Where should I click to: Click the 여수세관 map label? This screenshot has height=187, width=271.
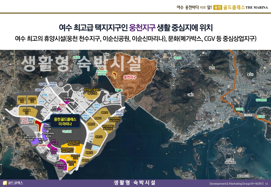[x=42, y=84]
